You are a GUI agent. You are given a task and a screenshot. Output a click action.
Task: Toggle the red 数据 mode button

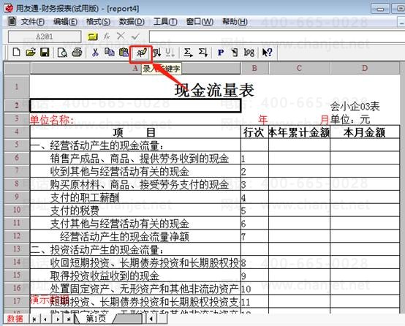coord(15,319)
